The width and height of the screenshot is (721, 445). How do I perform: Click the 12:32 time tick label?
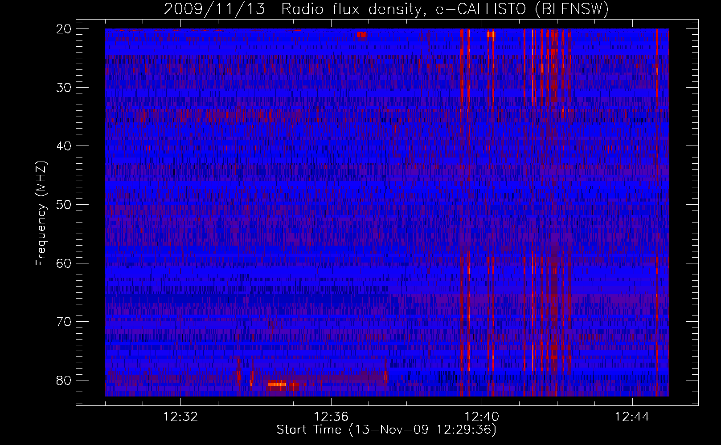coord(180,417)
